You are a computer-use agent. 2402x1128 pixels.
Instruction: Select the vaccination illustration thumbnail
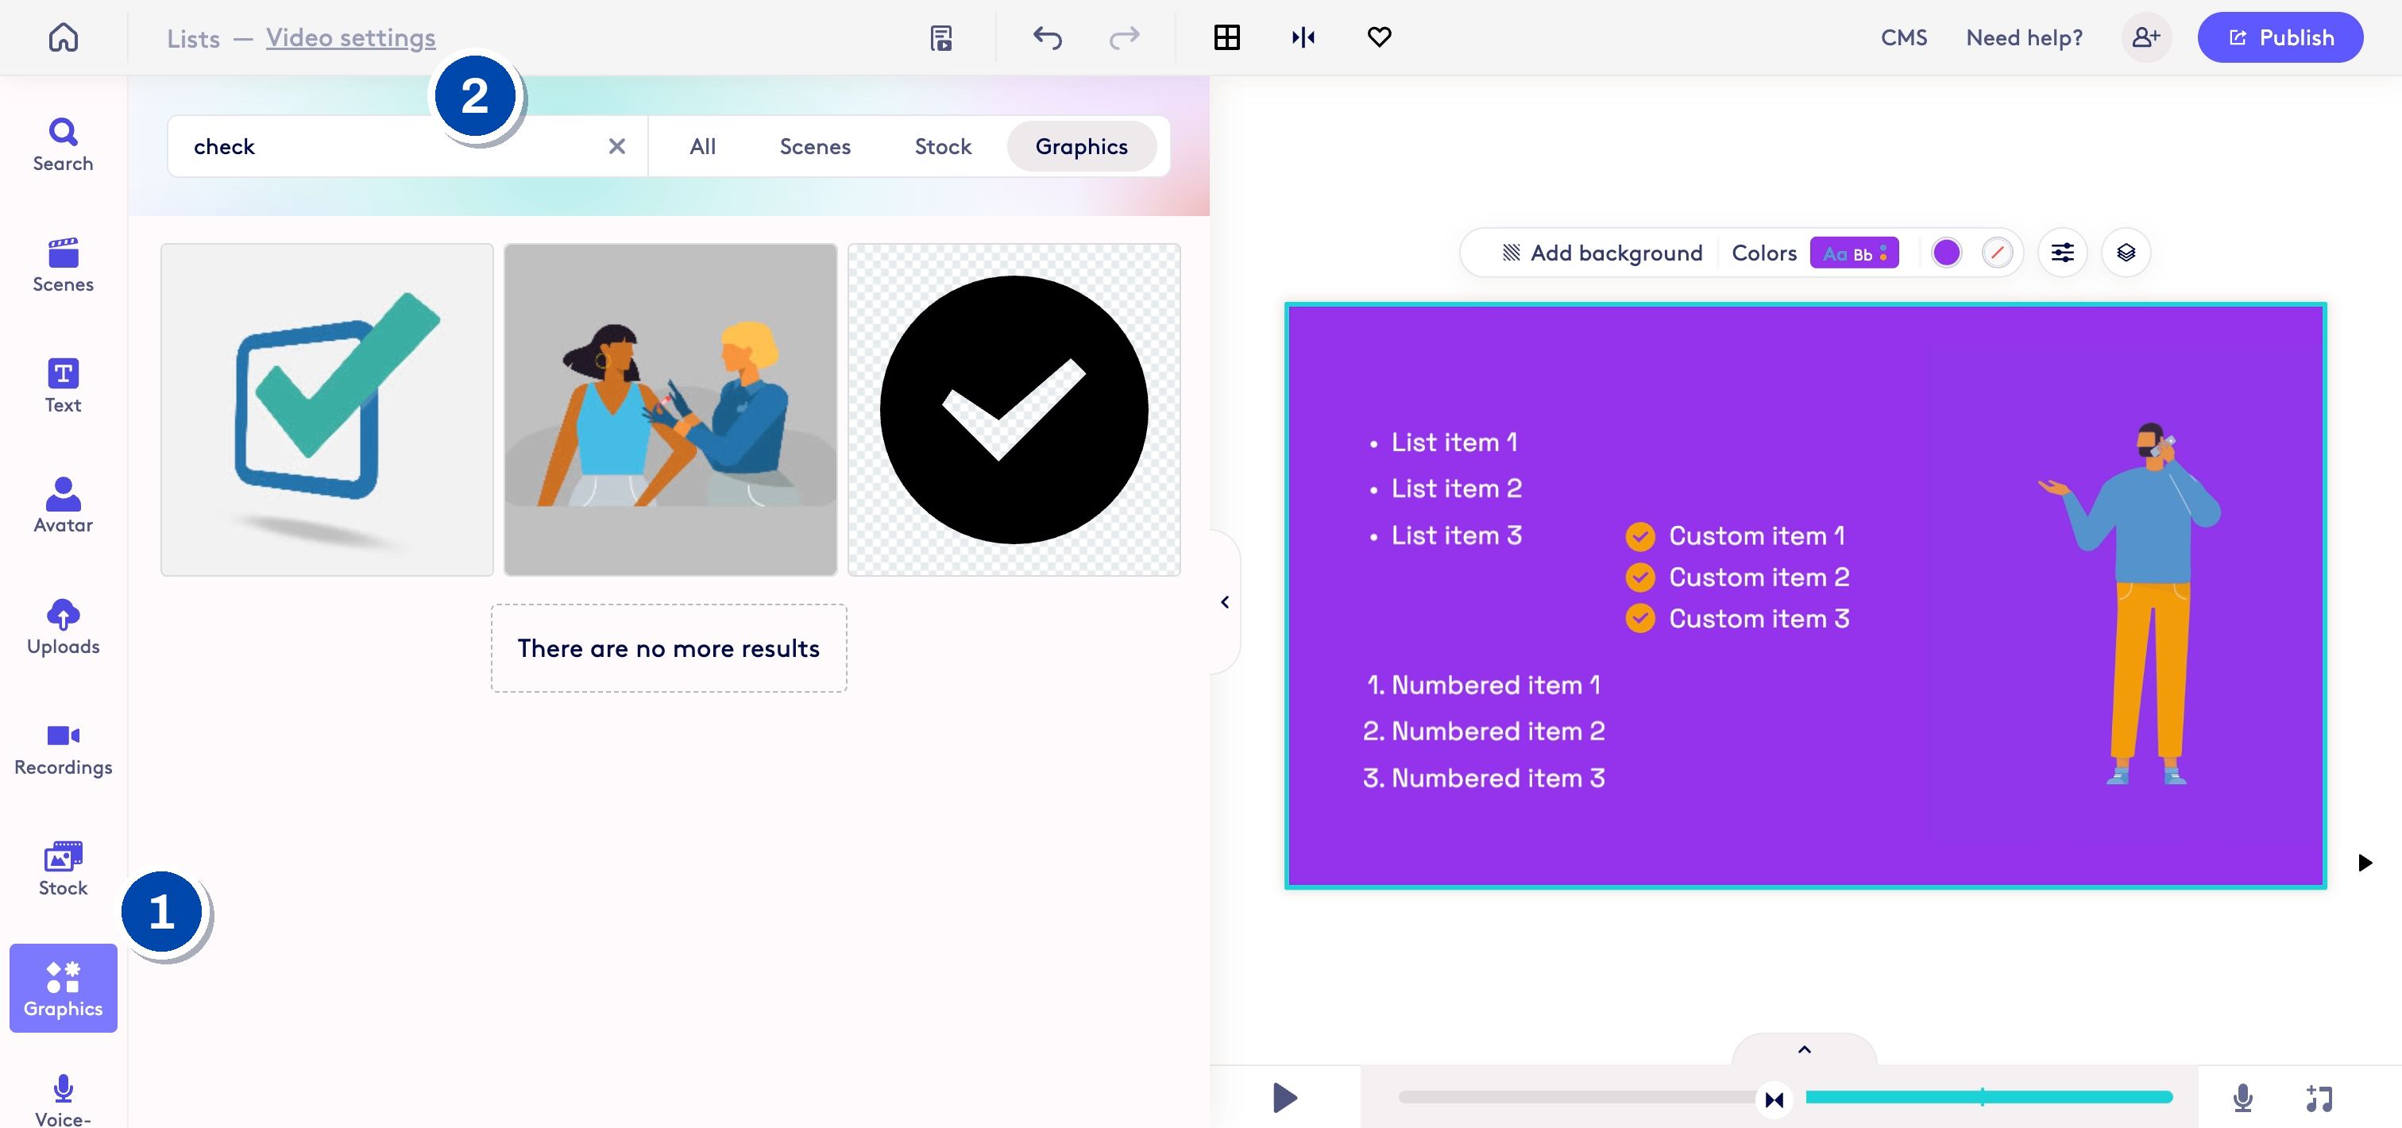[670, 410]
